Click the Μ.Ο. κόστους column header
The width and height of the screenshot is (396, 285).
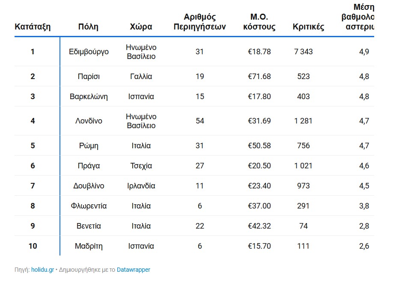pos(259,22)
